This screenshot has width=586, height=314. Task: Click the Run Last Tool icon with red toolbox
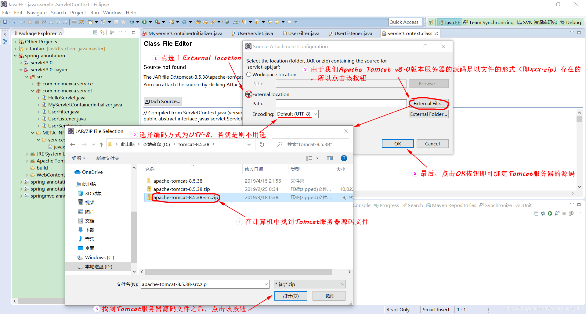click(157, 22)
